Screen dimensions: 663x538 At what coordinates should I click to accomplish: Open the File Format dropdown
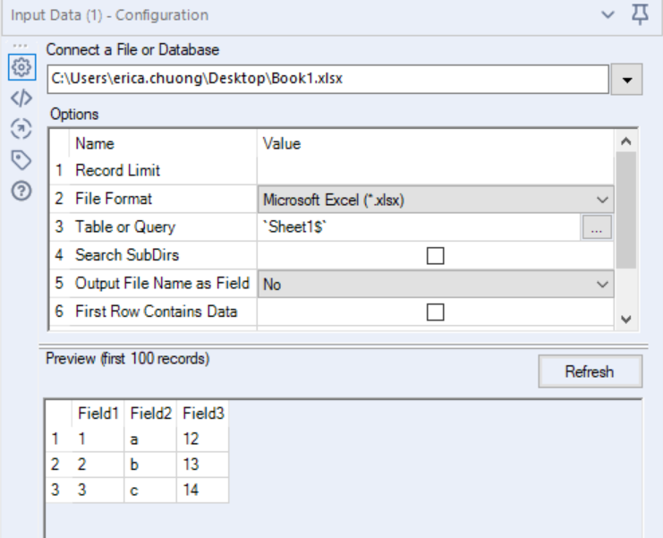click(x=436, y=200)
